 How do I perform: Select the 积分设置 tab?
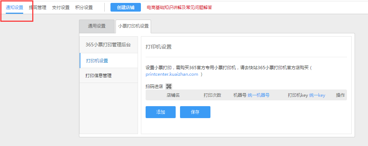(84, 7)
